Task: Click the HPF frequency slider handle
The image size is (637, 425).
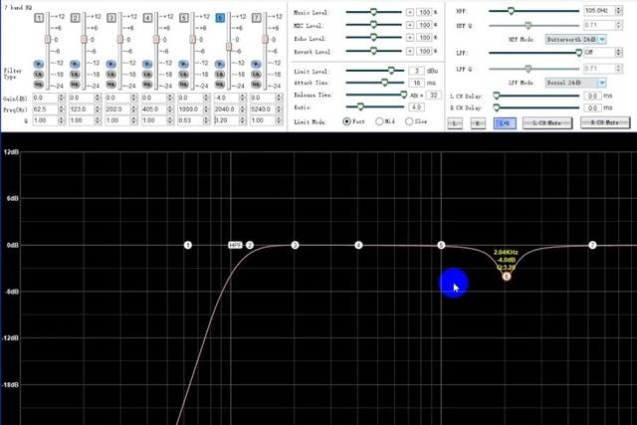Action: click(x=511, y=11)
